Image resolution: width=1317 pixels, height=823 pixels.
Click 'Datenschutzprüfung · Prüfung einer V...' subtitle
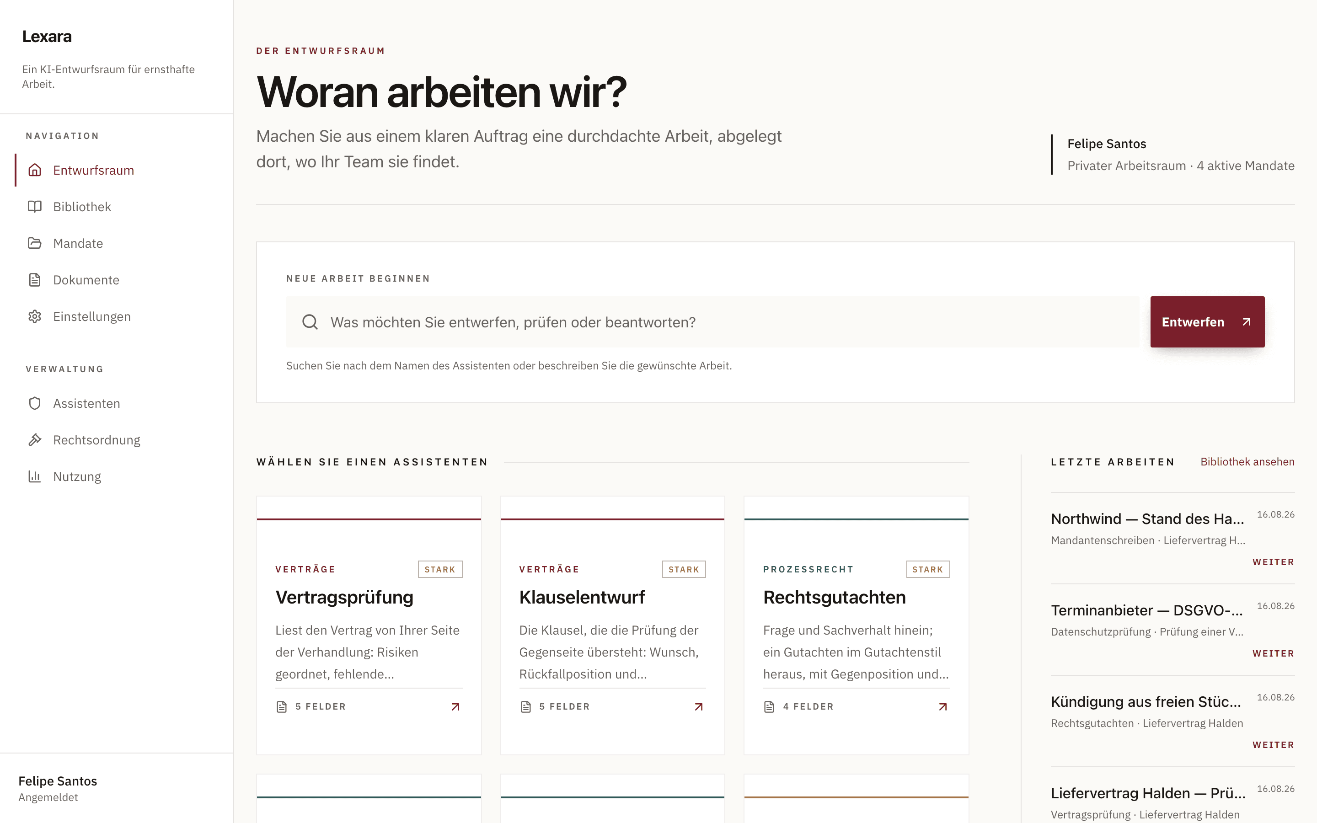(x=1147, y=631)
